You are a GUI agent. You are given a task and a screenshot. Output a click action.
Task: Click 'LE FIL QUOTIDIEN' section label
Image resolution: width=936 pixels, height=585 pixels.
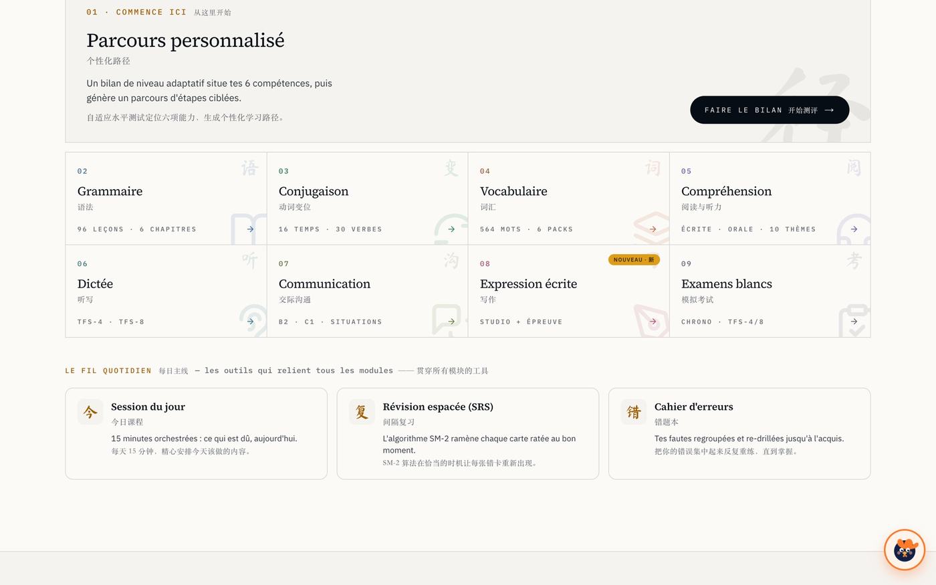tap(108, 370)
